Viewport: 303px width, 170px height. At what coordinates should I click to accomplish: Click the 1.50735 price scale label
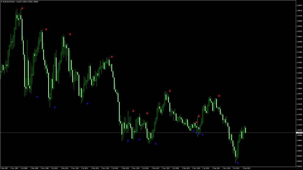[299, 31]
